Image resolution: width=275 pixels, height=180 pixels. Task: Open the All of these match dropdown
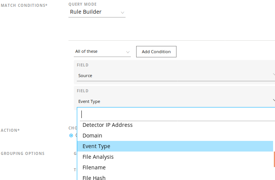(x=102, y=52)
